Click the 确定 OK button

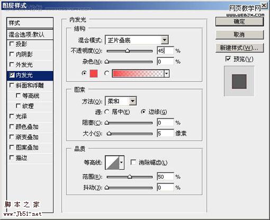click(239, 22)
